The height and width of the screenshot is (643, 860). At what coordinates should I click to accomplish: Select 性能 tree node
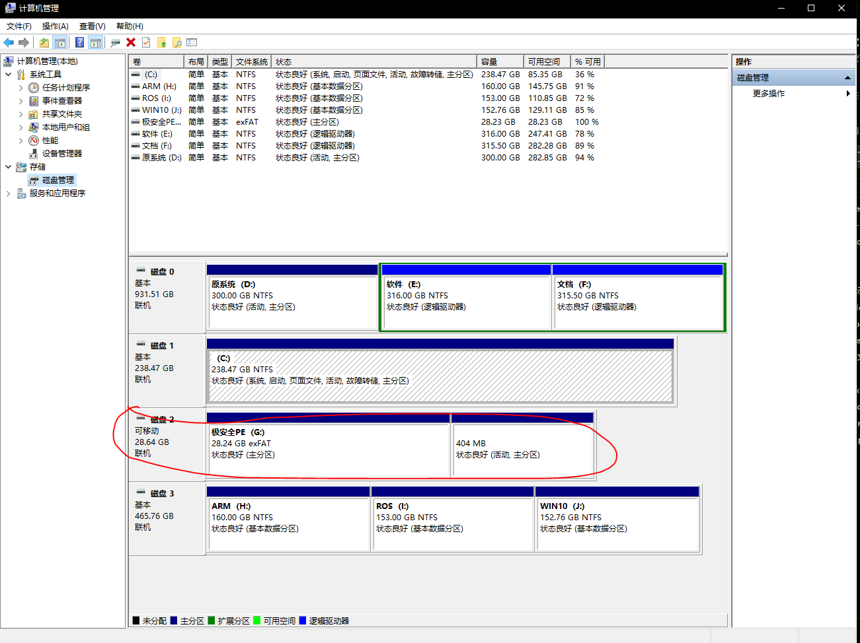tap(50, 141)
